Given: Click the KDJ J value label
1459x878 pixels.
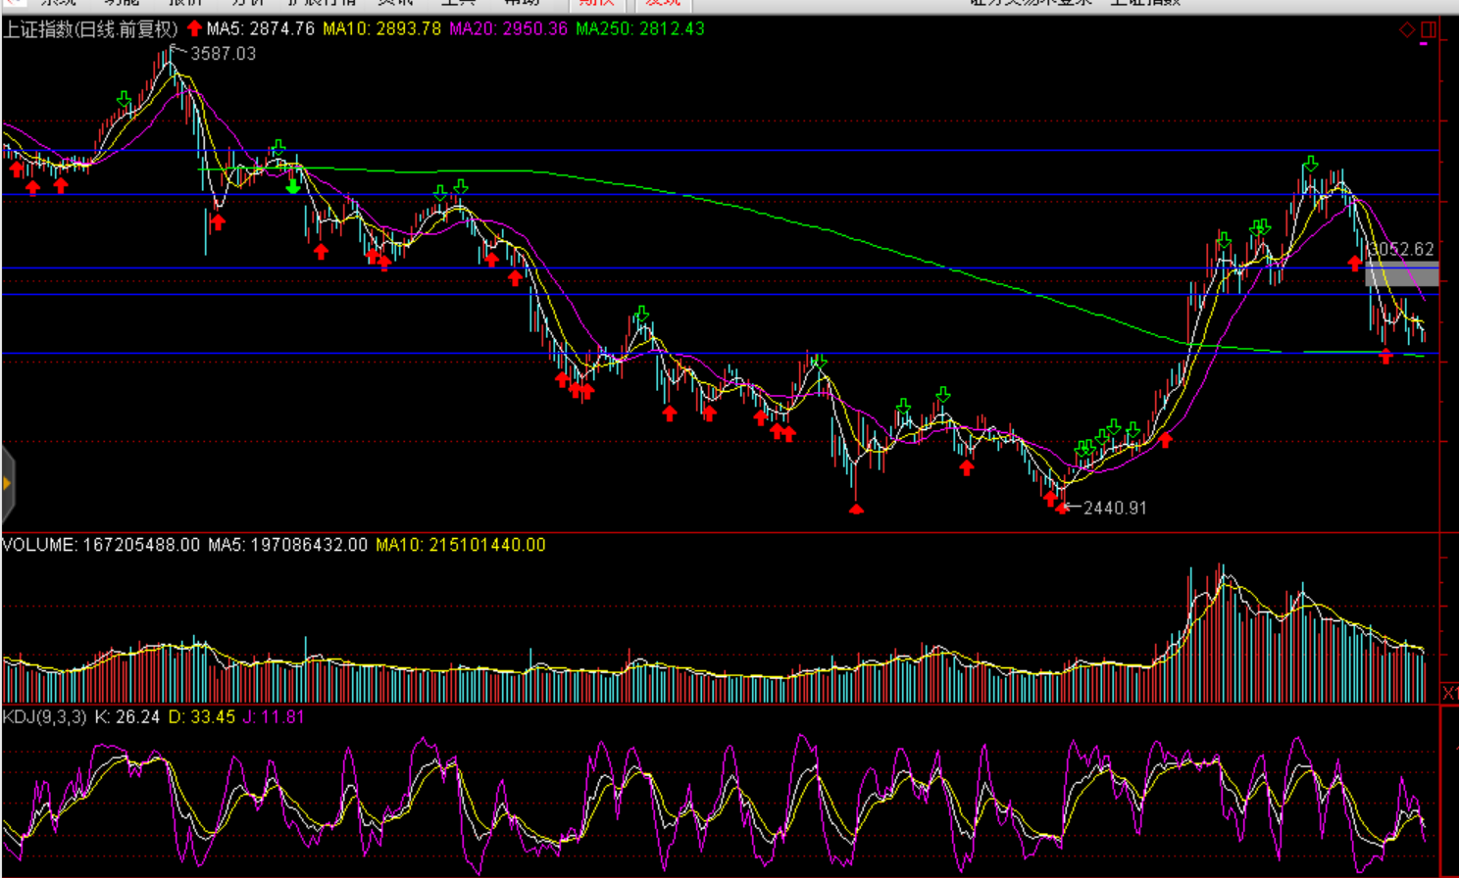Looking at the screenshot, I should [x=274, y=717].
